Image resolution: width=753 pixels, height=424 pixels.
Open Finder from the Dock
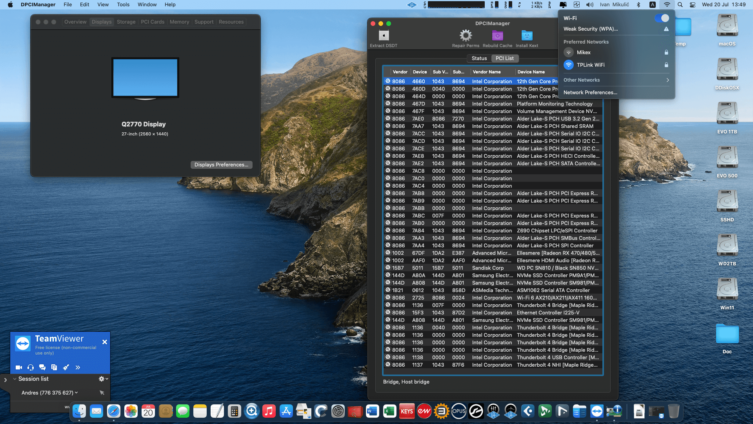(x=79, y=411)
